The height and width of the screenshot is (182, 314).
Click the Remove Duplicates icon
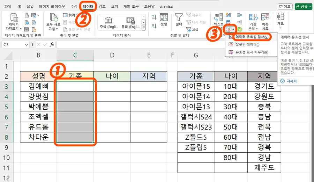pos(228,22)
